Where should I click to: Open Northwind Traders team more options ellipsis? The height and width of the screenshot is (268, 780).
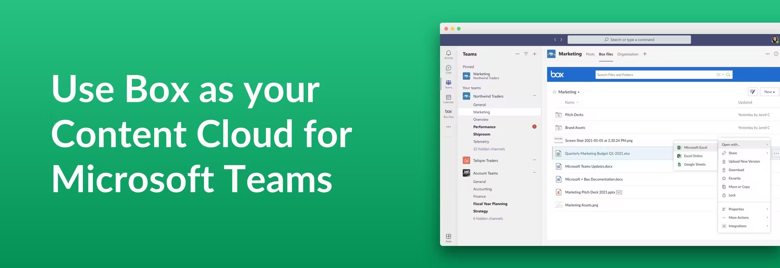coord(534,96)
